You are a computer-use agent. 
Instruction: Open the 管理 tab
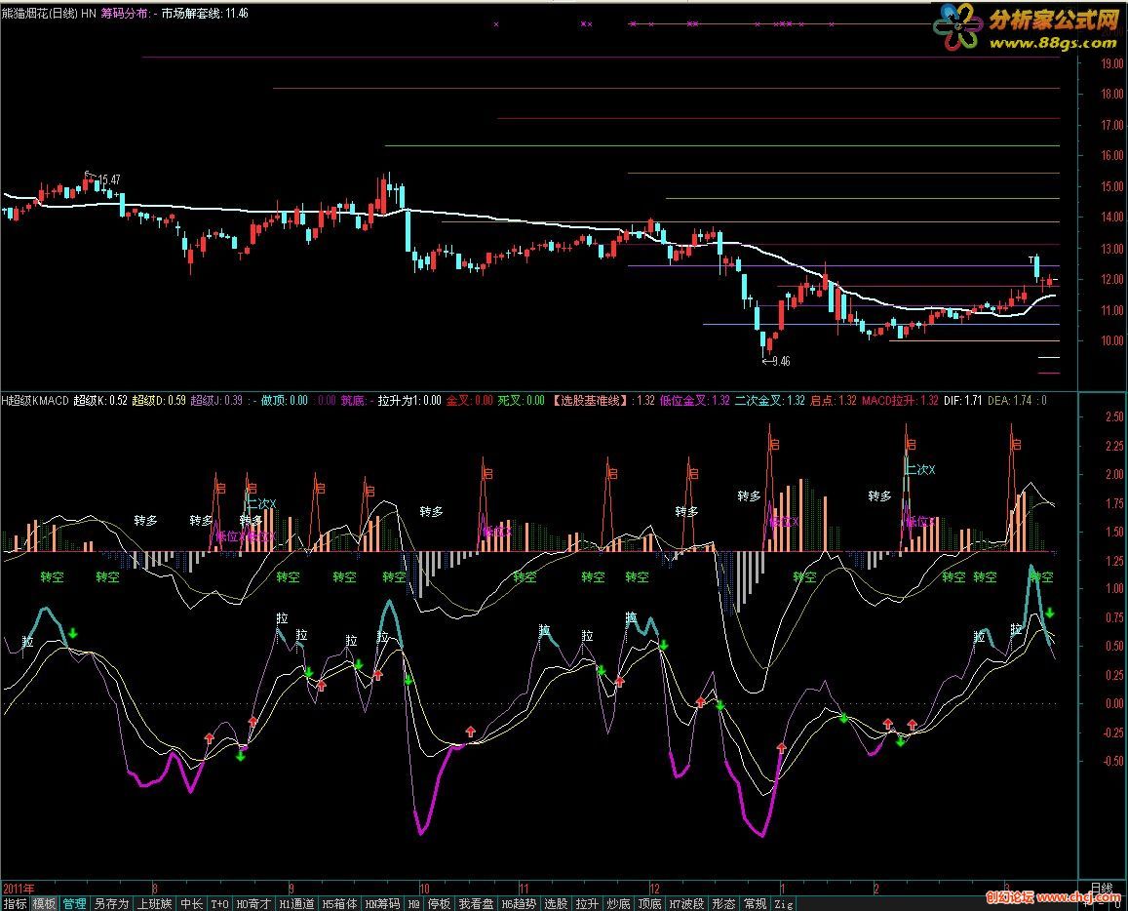coord(75,904)
